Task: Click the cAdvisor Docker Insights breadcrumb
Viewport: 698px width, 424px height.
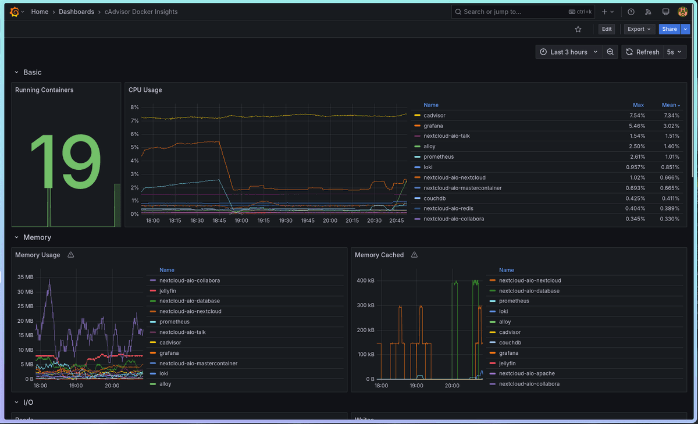Action: coord(141,12)
